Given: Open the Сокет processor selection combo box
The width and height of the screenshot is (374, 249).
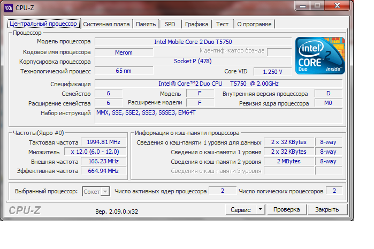Looking at the screenshot, I should click(96, 192).
